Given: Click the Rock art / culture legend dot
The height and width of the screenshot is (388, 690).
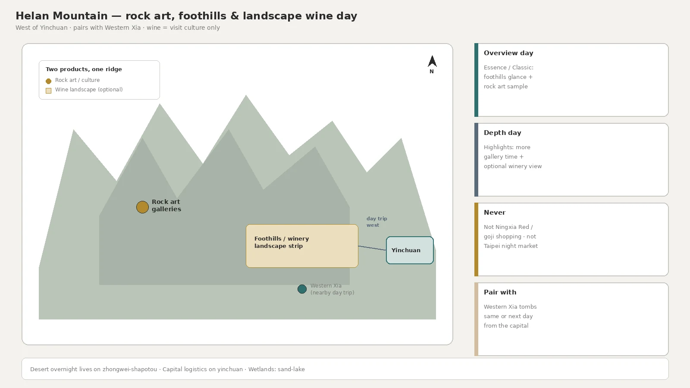Looking at the screenshot, I should [48, 81].
